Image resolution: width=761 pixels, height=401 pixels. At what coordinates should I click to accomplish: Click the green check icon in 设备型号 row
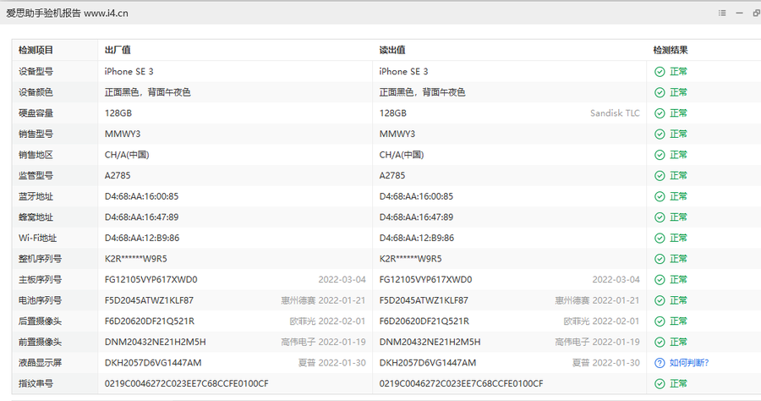(x=660, y=72)
